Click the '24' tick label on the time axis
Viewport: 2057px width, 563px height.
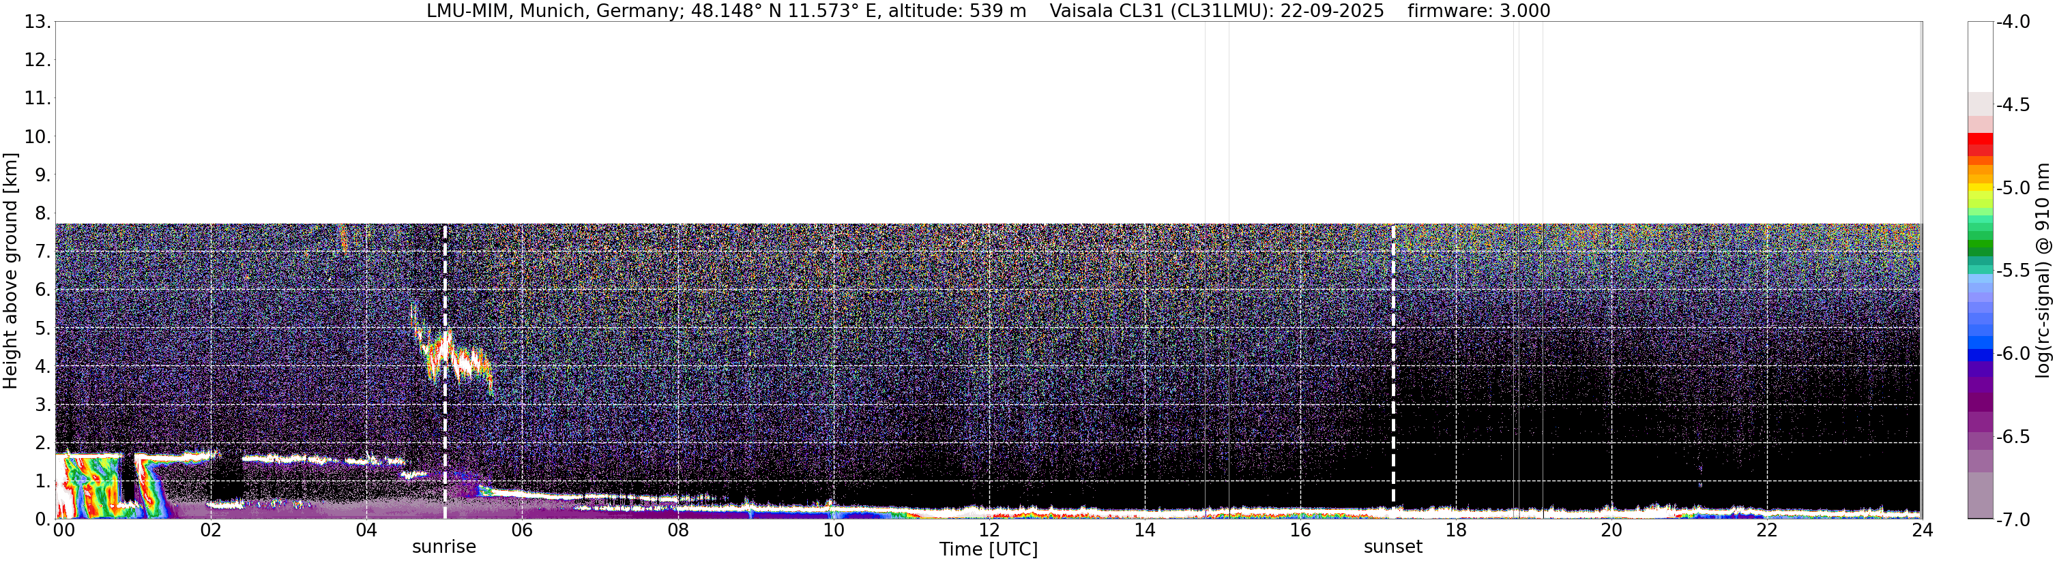(1922, 530)
